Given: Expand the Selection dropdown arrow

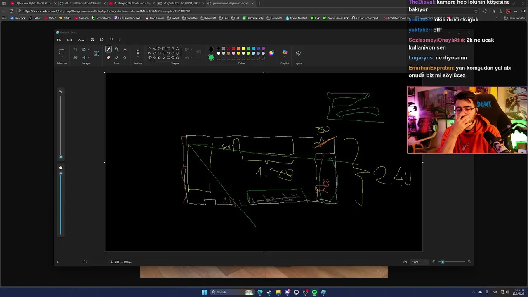Looking at the screenshot, I should coord(62,57).
